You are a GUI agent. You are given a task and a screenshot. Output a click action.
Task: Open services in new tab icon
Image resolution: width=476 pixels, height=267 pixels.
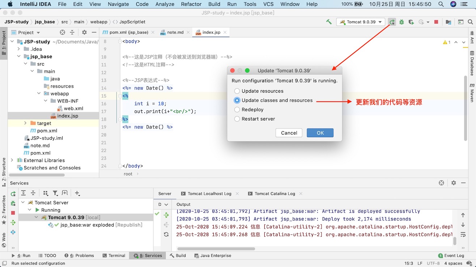65,193
